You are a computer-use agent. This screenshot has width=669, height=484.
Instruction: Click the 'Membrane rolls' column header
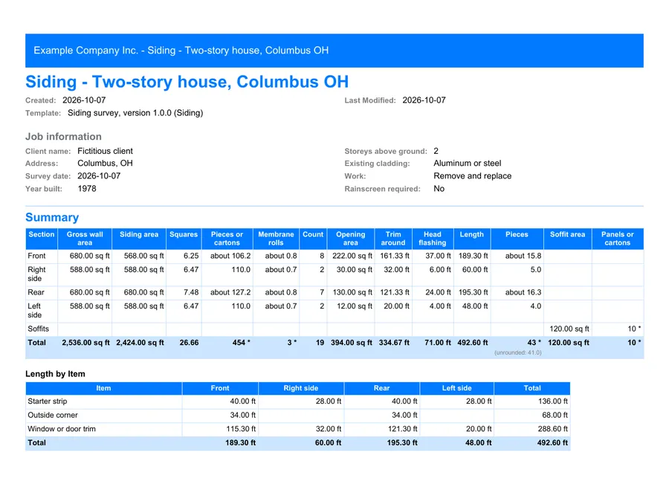click(x=276, y=239)
